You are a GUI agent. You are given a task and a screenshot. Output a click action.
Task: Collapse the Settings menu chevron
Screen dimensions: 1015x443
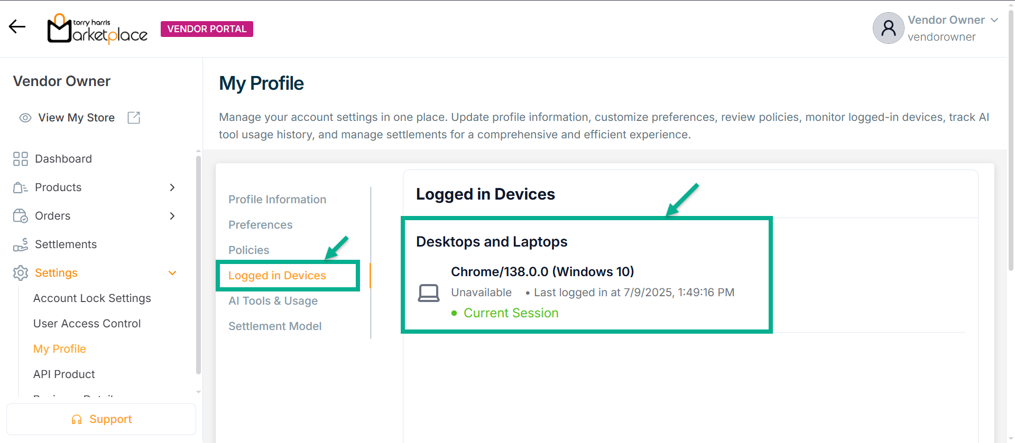[x=172, y=273]
